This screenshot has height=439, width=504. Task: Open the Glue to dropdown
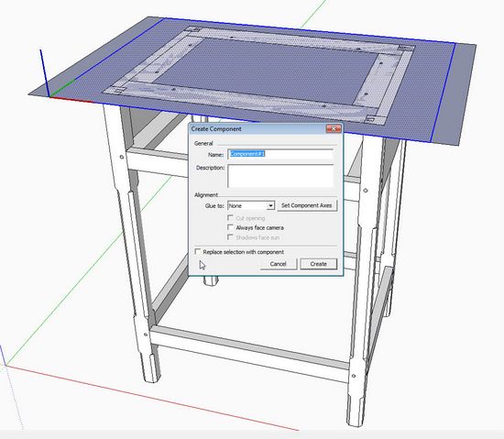251,205
